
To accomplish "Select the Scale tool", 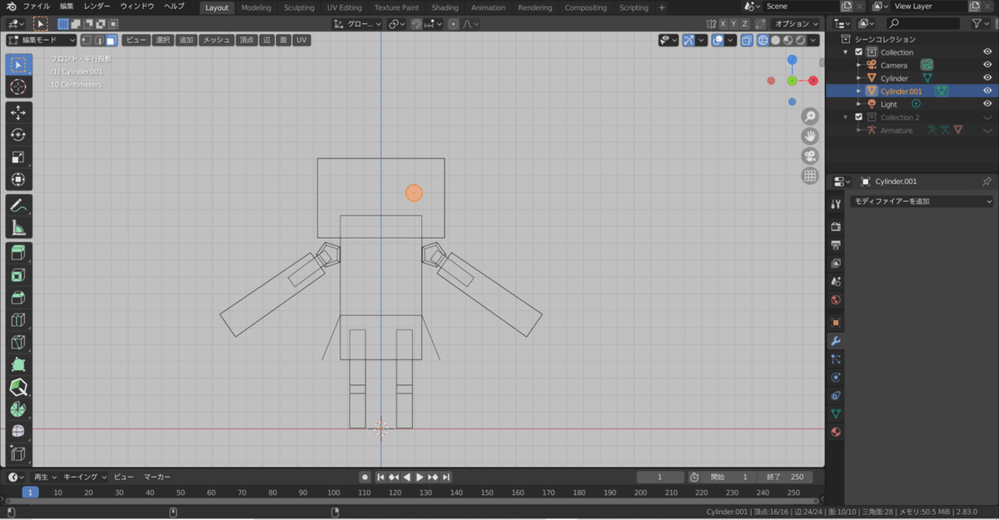I will click(x=18, y=157).
